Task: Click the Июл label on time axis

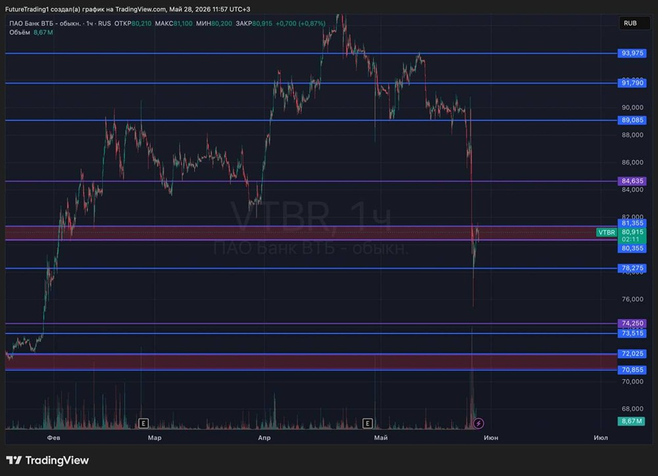Action: 601,437
